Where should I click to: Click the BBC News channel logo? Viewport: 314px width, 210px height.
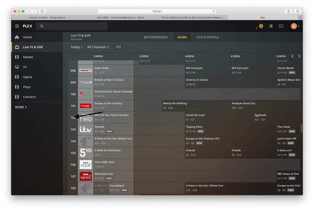click(x=86, y=176)
